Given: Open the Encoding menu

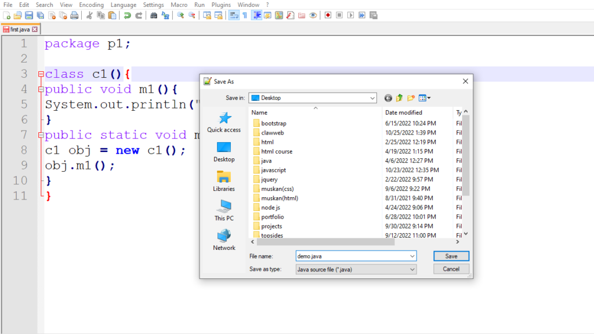Looking at the screenshot, I should pyautogui.click(x=91, y=5).
